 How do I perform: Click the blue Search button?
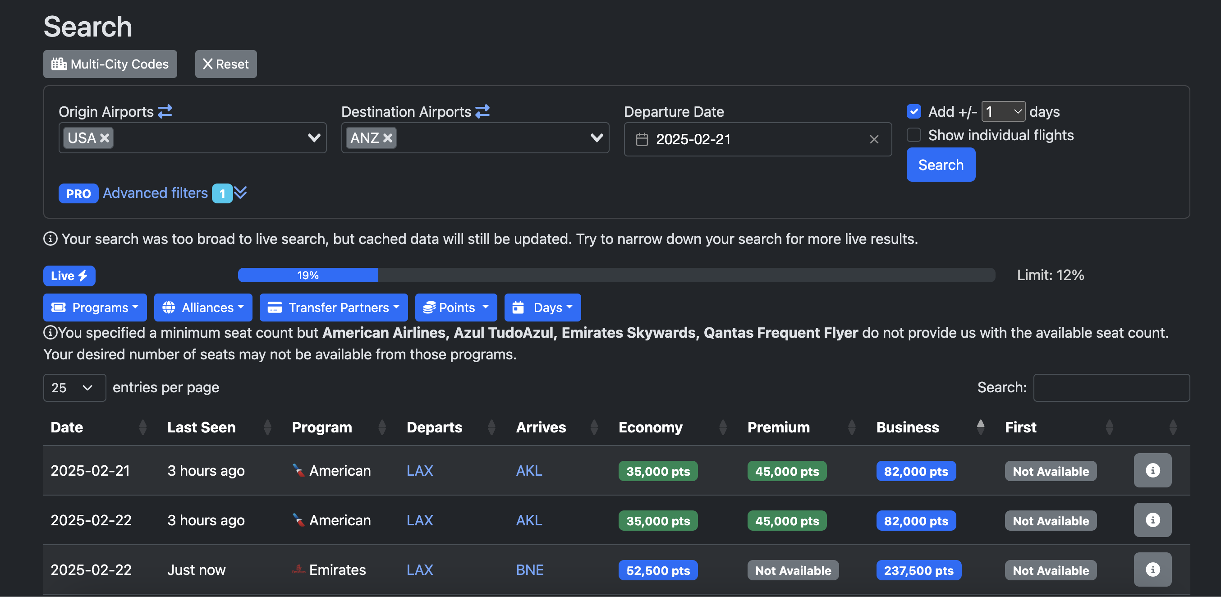coord(941,165)
